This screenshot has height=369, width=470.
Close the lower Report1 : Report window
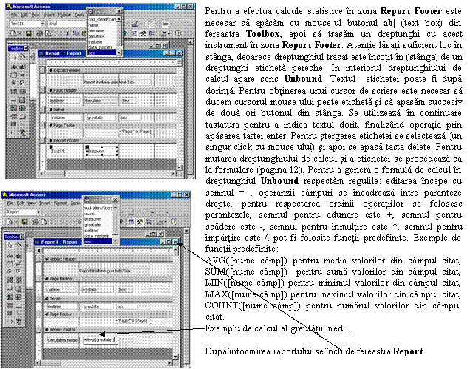(x=176, y=241)
